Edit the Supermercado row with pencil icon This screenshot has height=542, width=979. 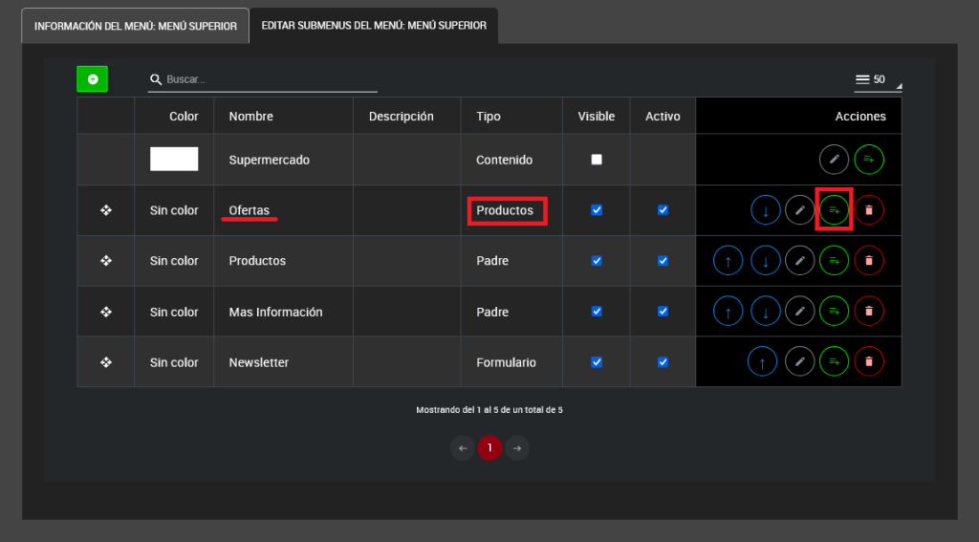coord(834,160)
